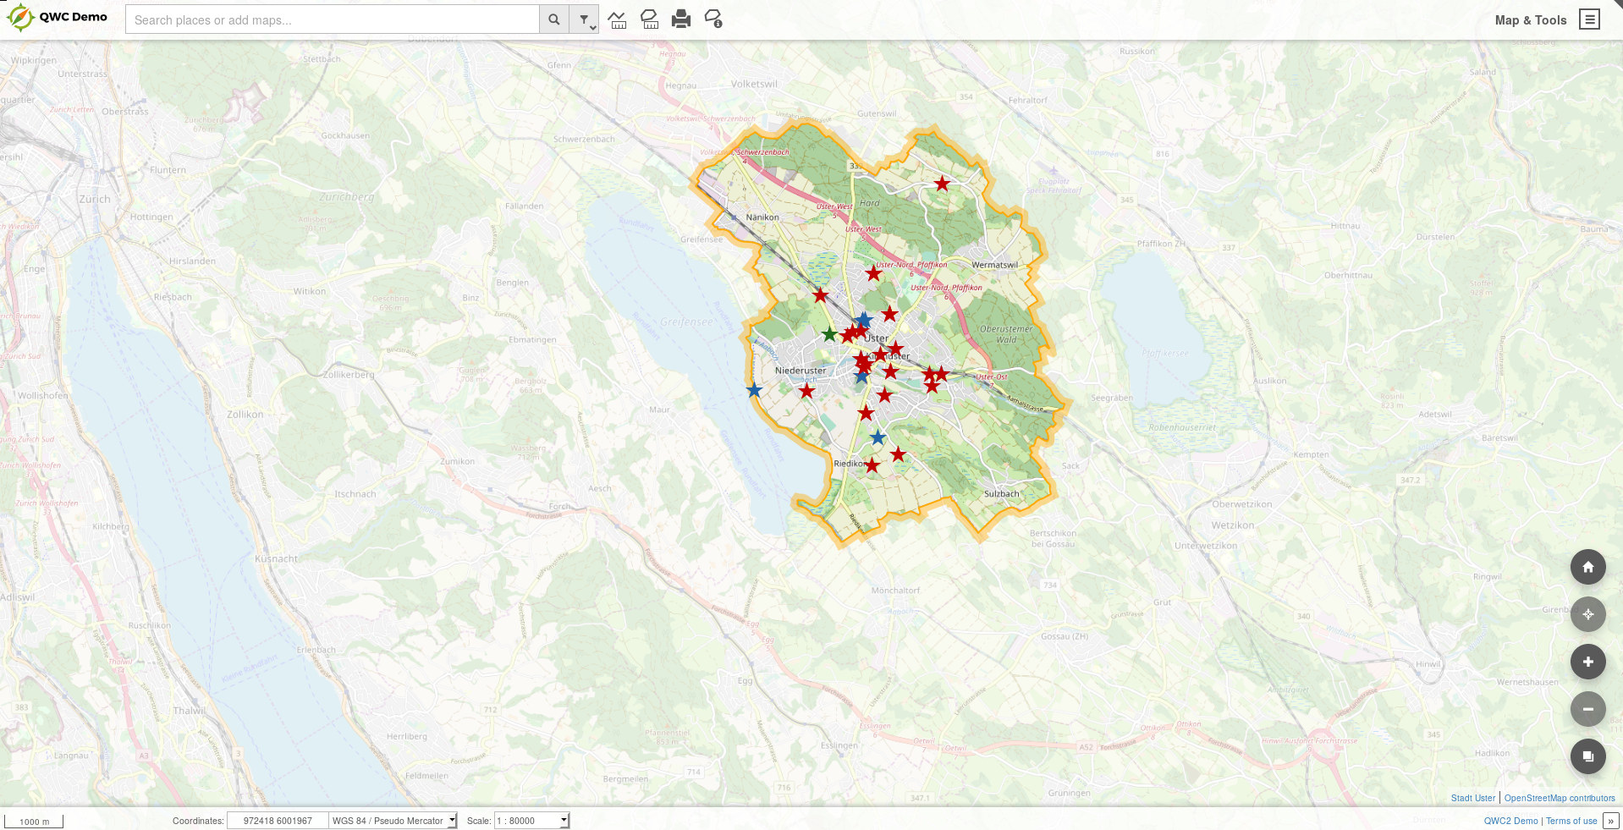The width and height of the screenshot is (1623, 830).
Task: Open the Terms of use link
Action: [1571, 821]
